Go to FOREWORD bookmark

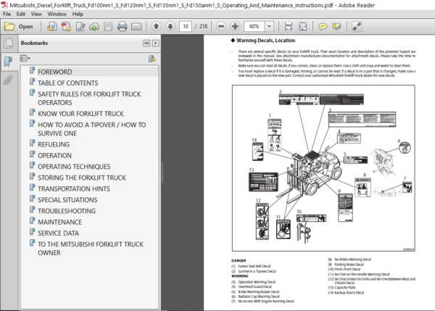click(x=55, y=72)
